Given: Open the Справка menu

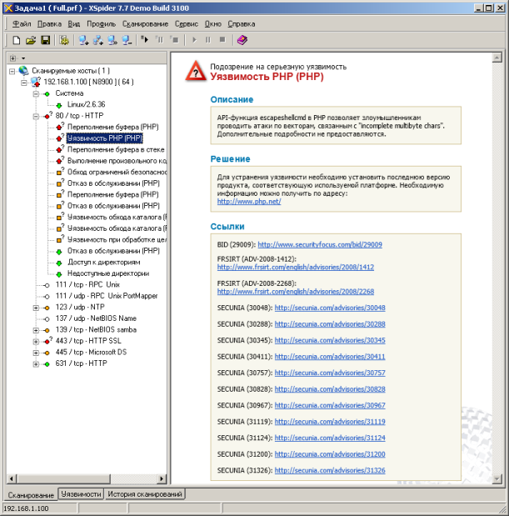Looking at the screenshot, I should pos(242,24).
